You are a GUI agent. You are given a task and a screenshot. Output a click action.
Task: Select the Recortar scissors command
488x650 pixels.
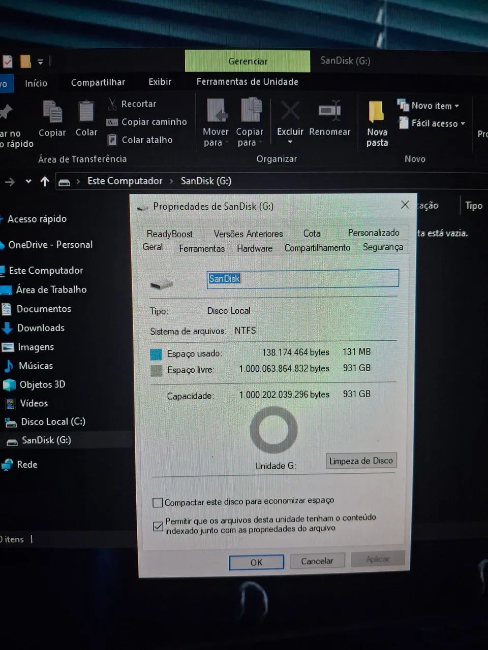(132, 104)
